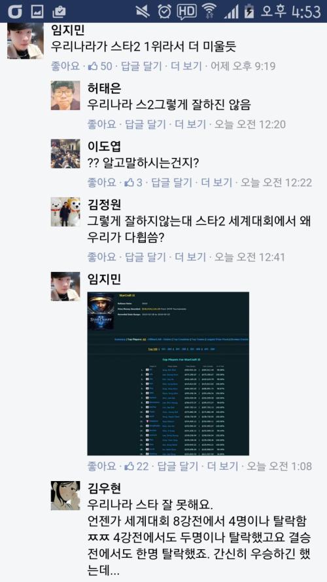Open 김정원's profile picture with bears
This screenshot has width=327, height=582.
pos(65,212)
